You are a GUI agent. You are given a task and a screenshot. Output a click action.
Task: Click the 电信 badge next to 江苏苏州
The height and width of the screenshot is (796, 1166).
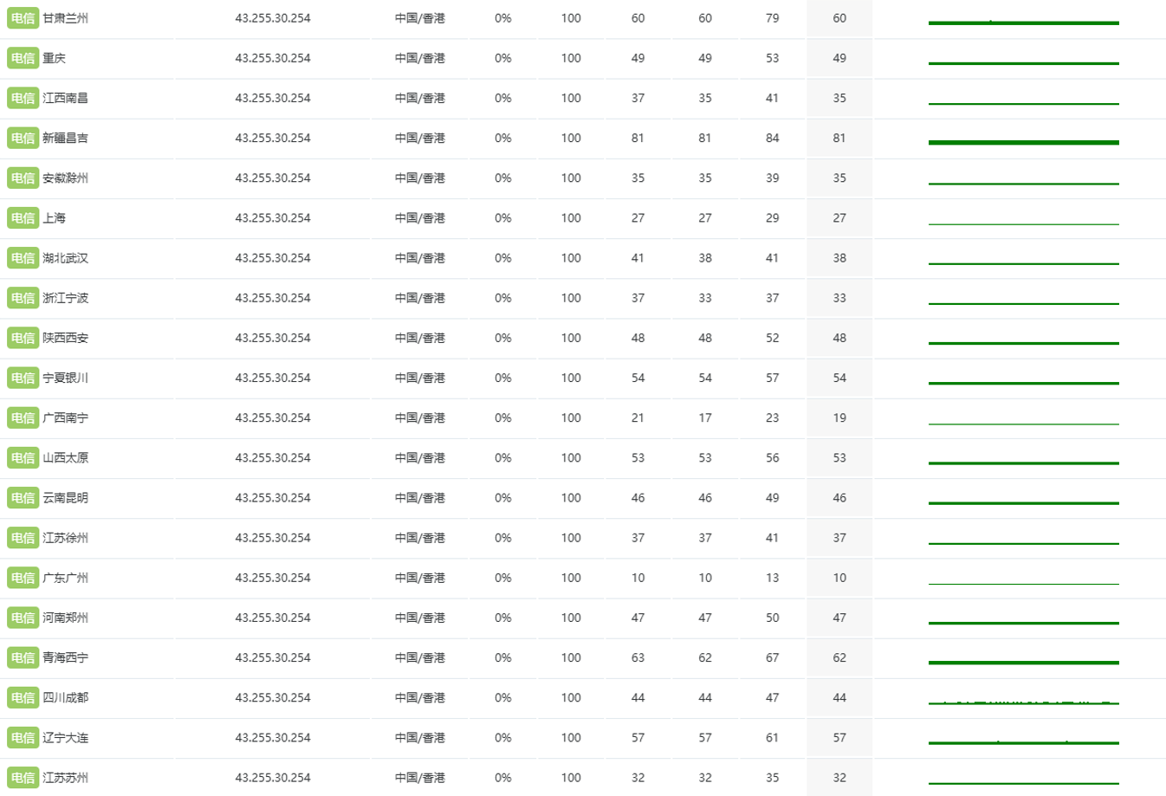(x=23, y=778)
